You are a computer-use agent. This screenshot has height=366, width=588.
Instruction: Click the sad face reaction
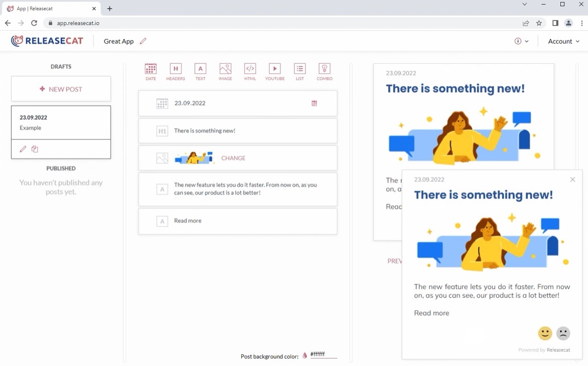point(563,333)
